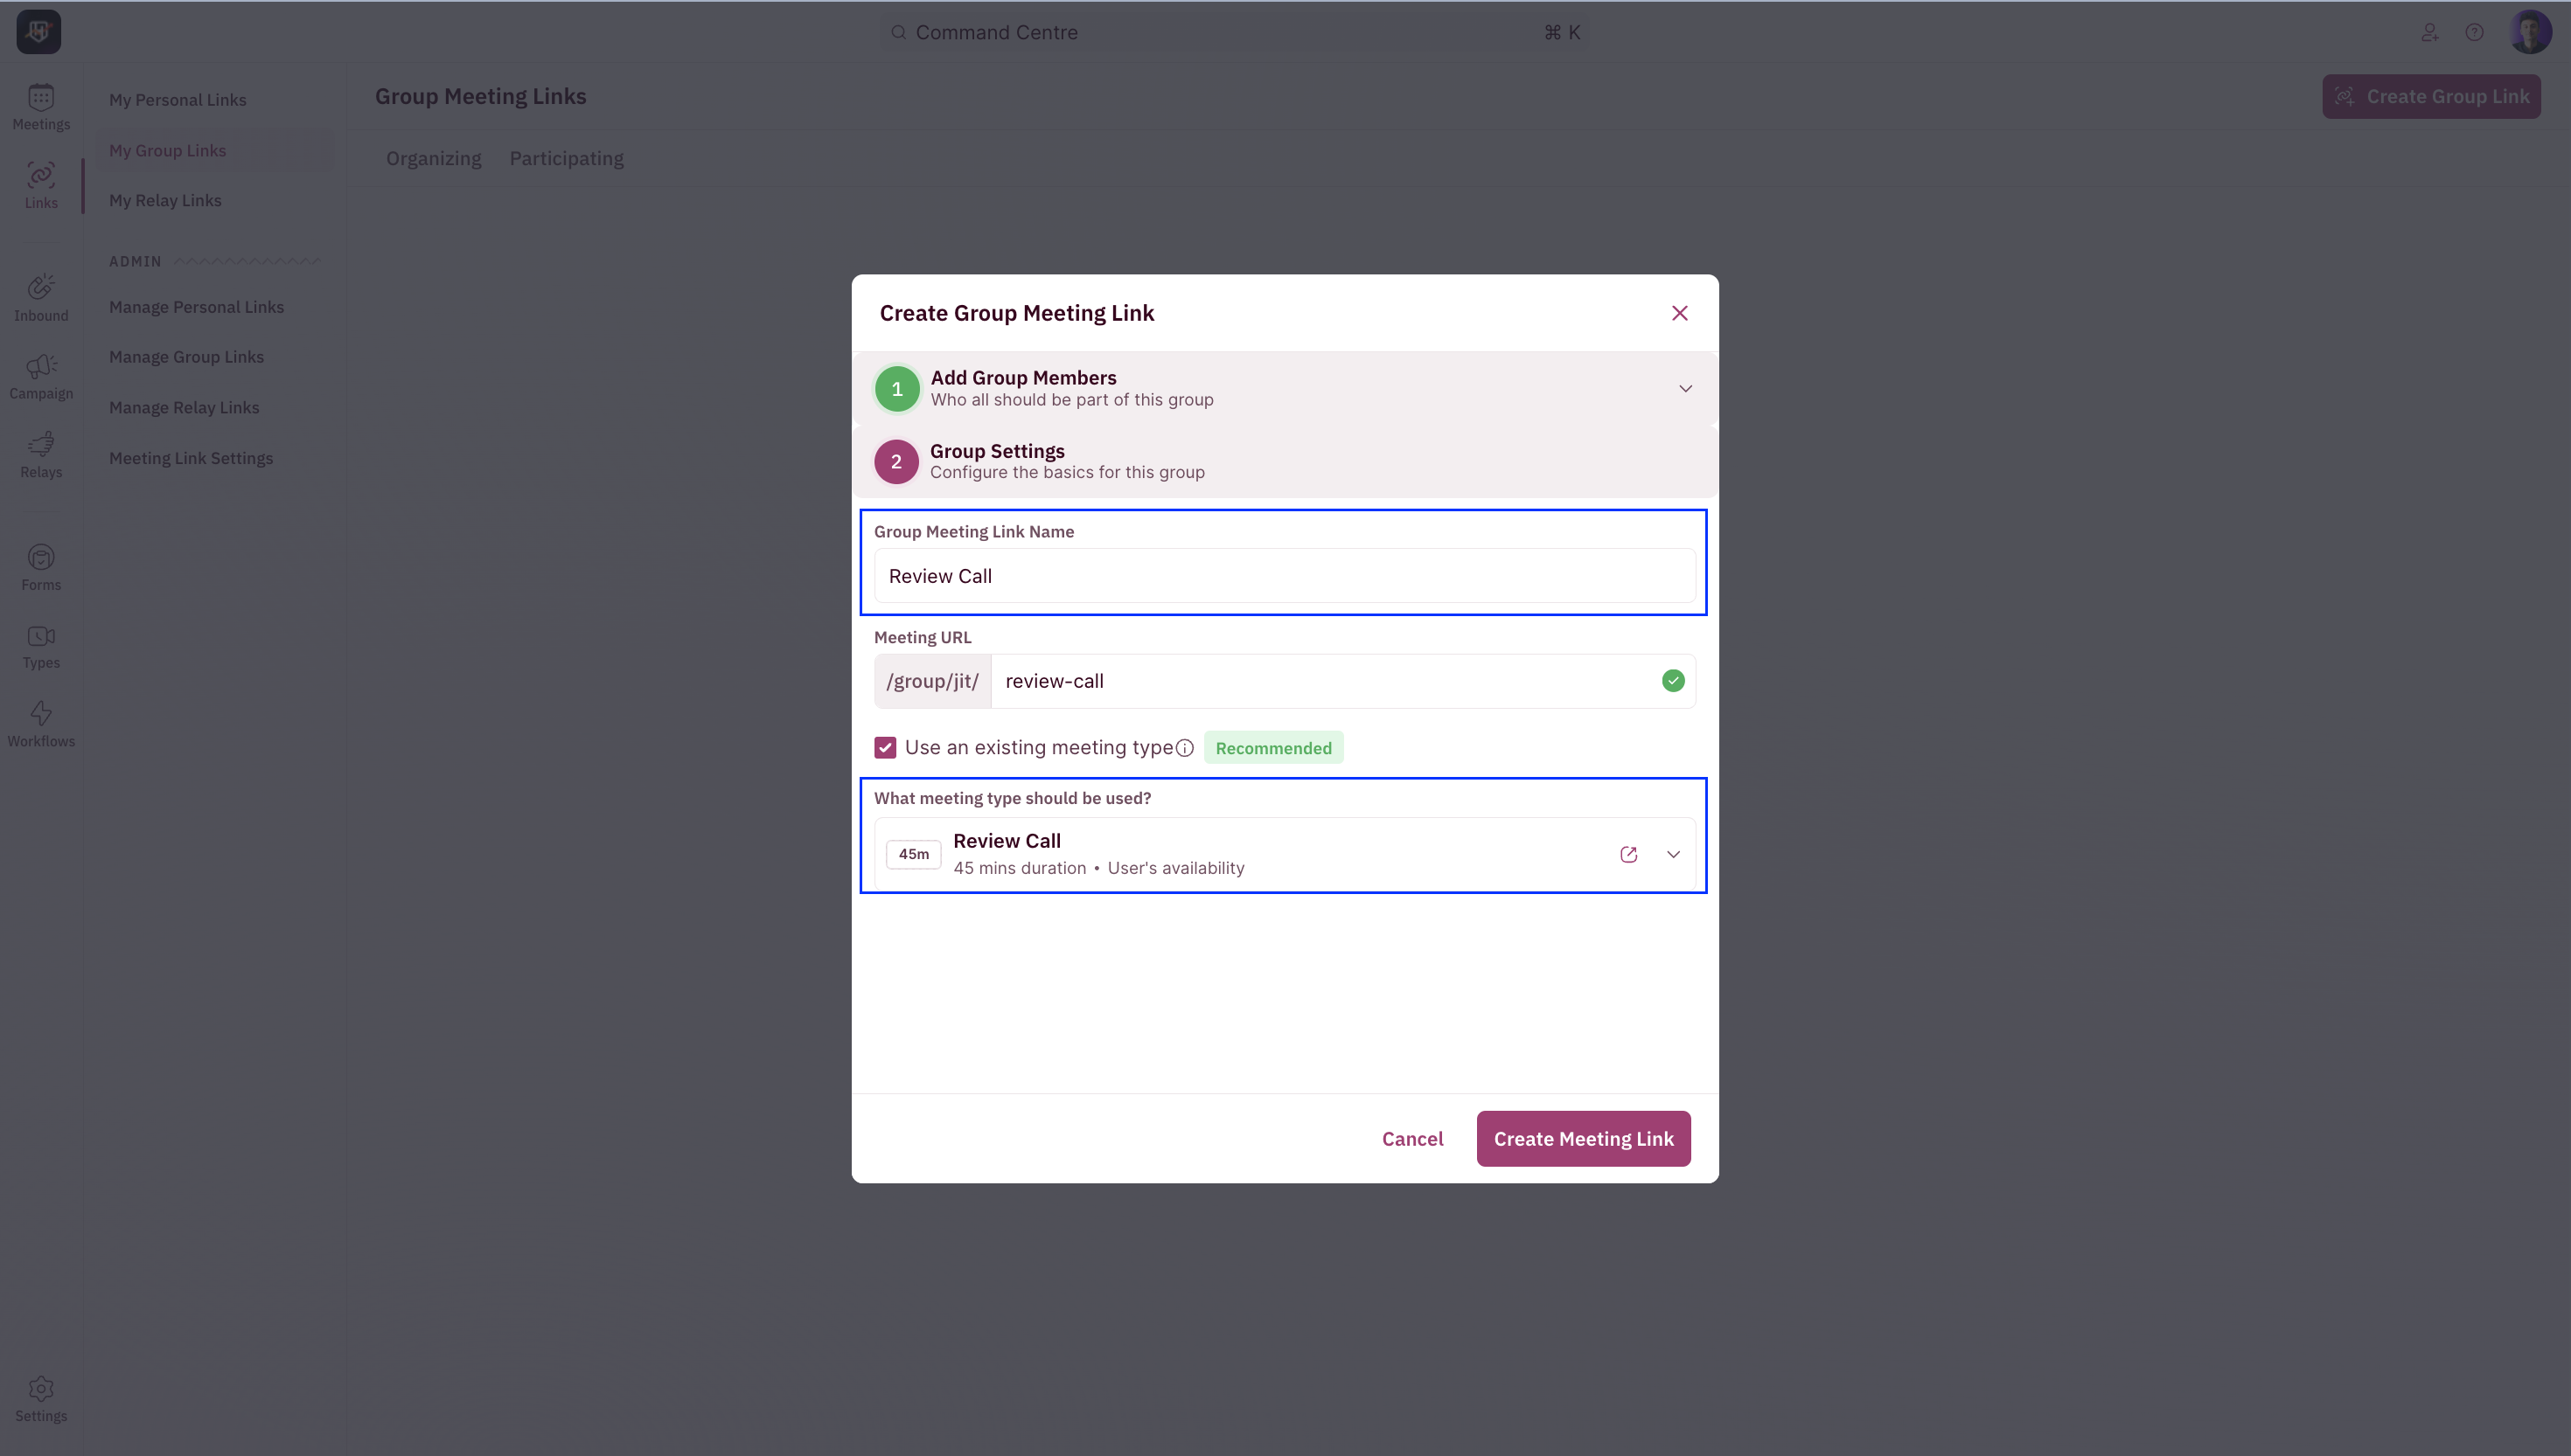Switch to the Organizing tab
This screenshot has height=1456, width=2571.
coord(433,158)
